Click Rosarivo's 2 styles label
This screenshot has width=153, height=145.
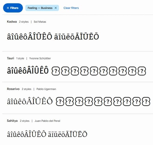coord(26,89)
